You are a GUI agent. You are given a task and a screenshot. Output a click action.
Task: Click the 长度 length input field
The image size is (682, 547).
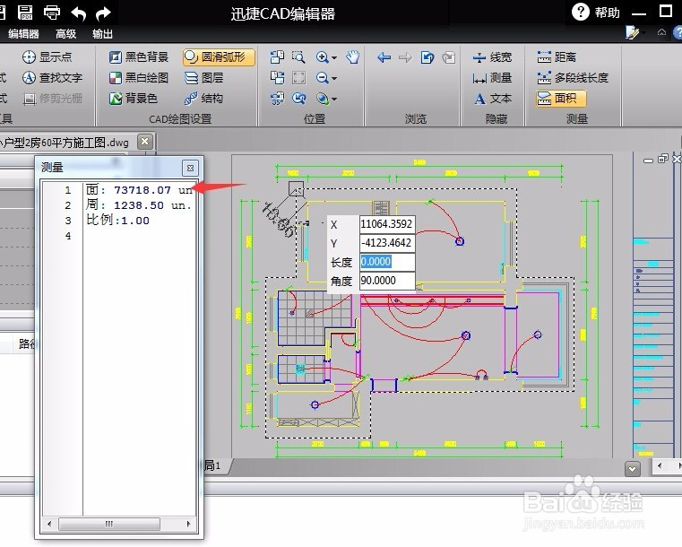pyautogui.click(x=386, y=262)
